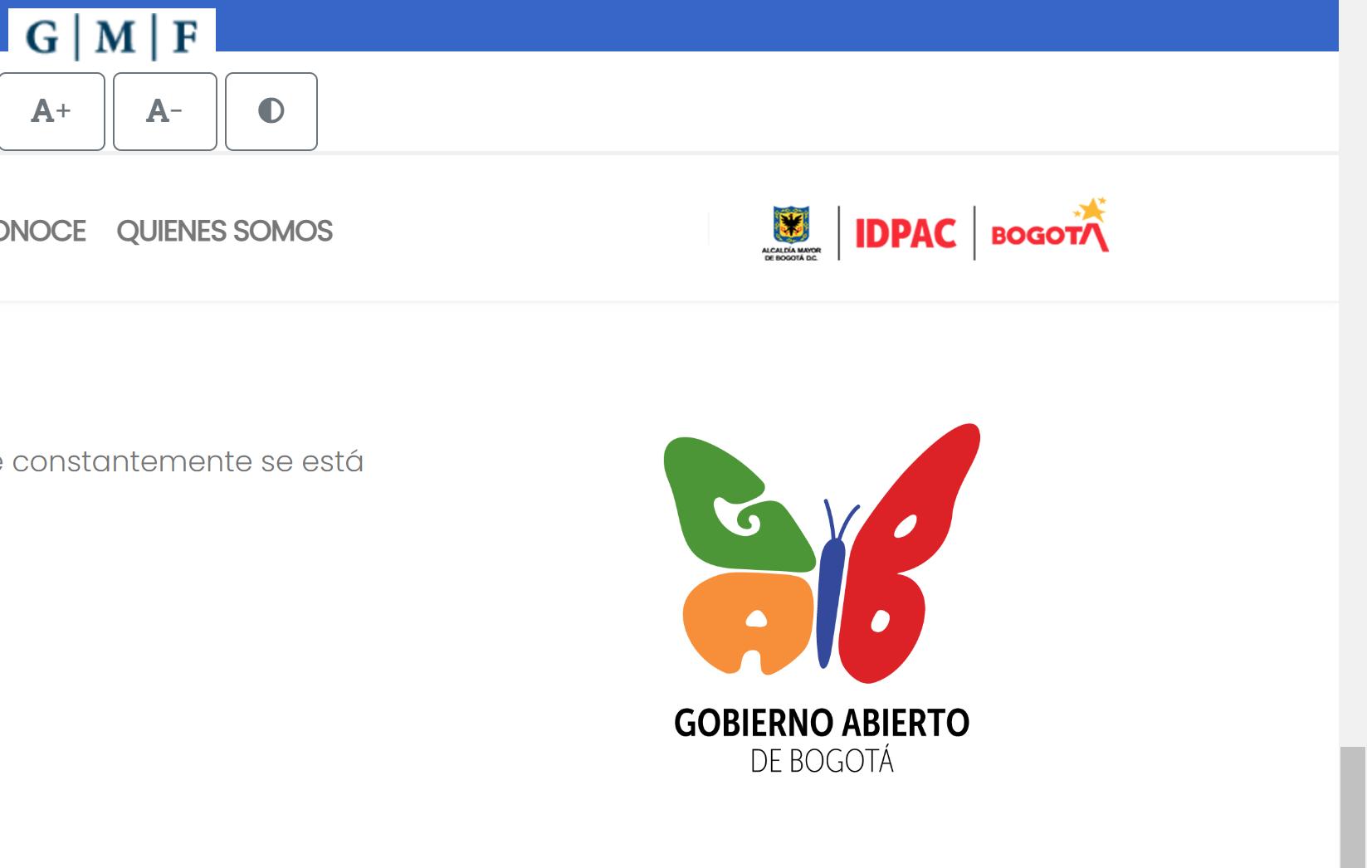Increase font size with A+ button

pyautogui.click(x=51, y=111)
